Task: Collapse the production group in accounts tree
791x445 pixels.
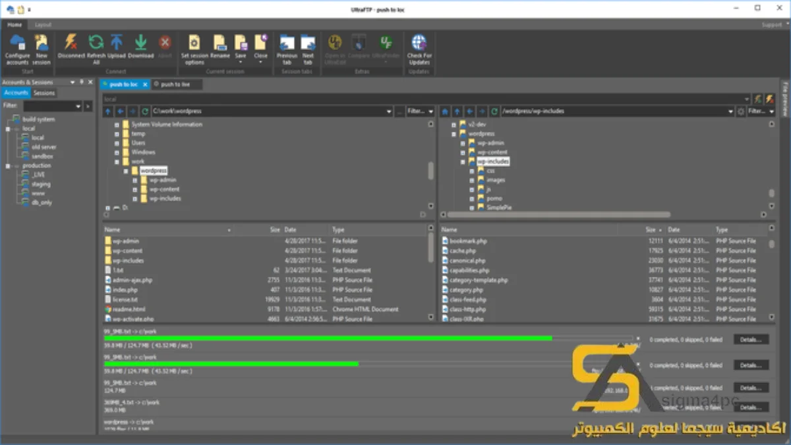Action: 7,165
